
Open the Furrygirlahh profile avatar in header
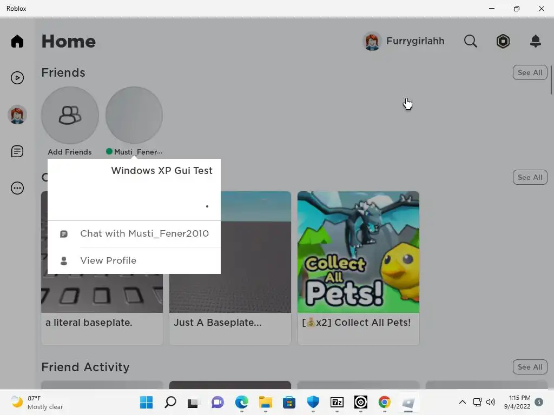pos(372,41)
